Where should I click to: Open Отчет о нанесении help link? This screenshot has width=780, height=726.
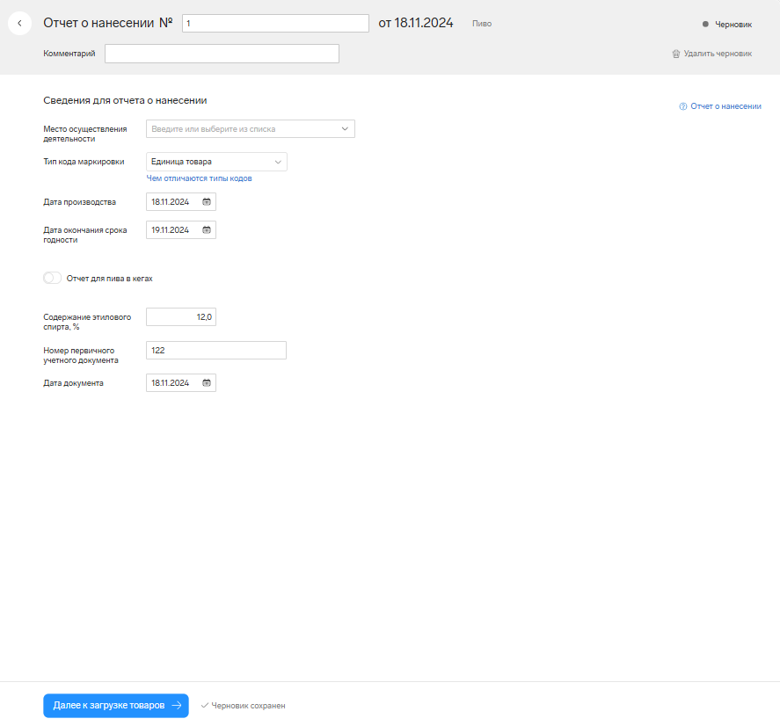pyautogui.click(x=725, y=106)
